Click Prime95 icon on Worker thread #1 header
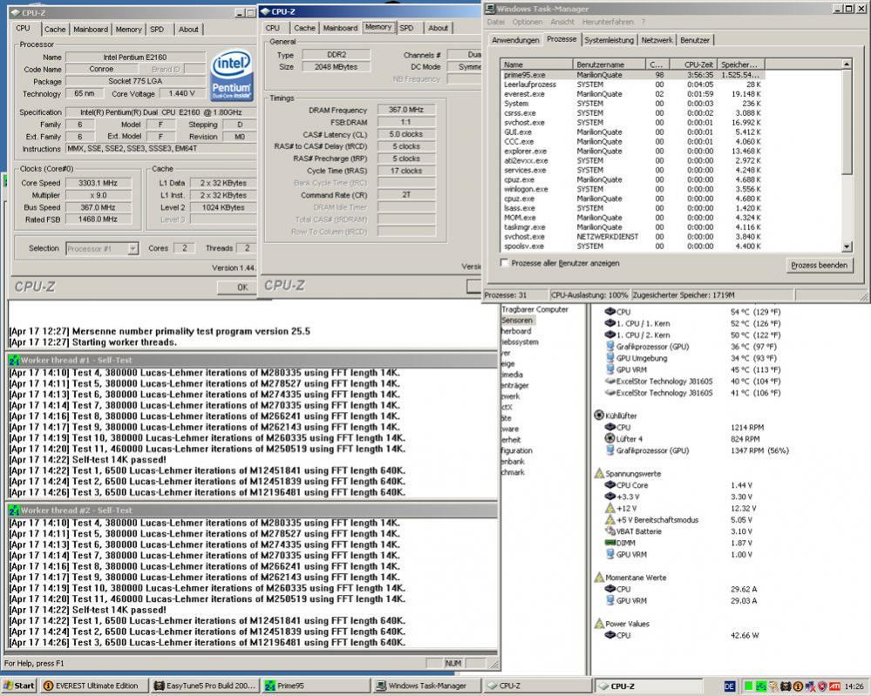This screenshot has width=871, height=696. (14, 361)
